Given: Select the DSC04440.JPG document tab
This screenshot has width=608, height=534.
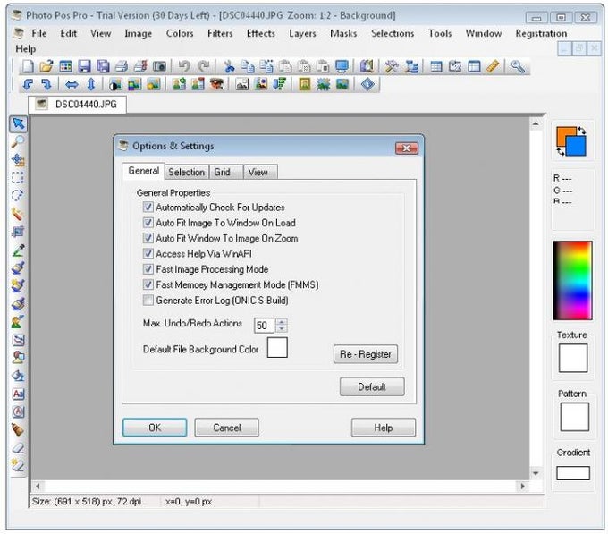Looking at the screenshot, I should click(x=77, y=105).
